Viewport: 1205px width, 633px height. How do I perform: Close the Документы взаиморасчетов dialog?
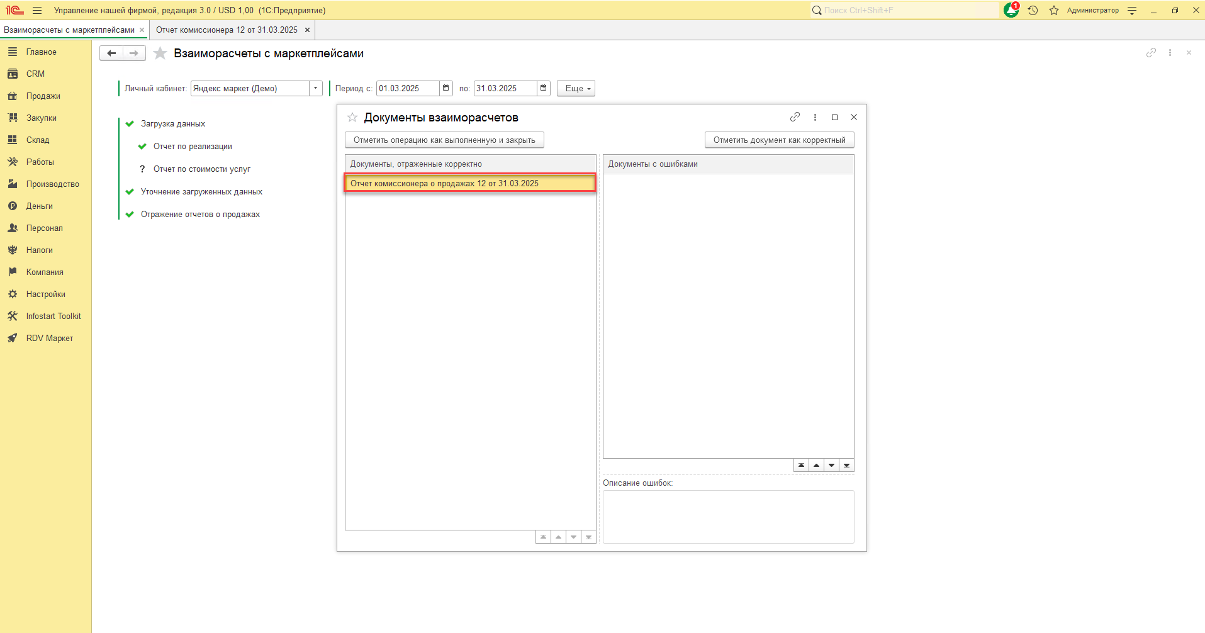854,117
